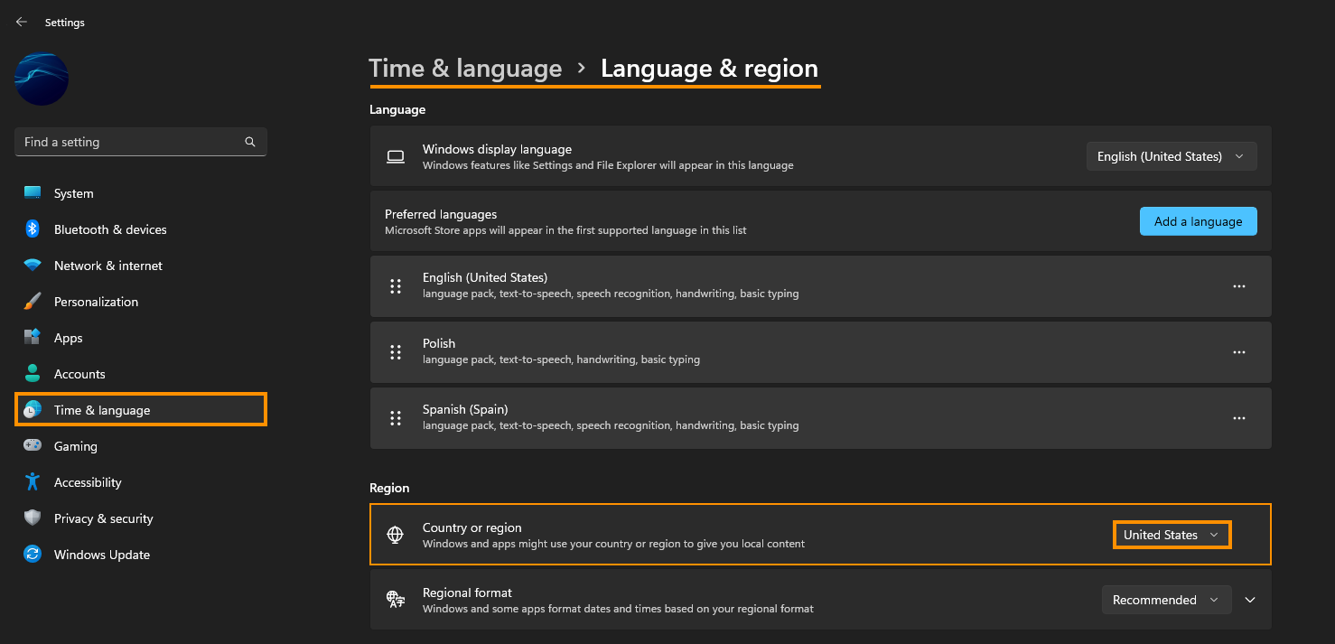Image resolution: width=1335 pixels, height=644 pixels.
Task: Open System settings
Action: point(141,193)
